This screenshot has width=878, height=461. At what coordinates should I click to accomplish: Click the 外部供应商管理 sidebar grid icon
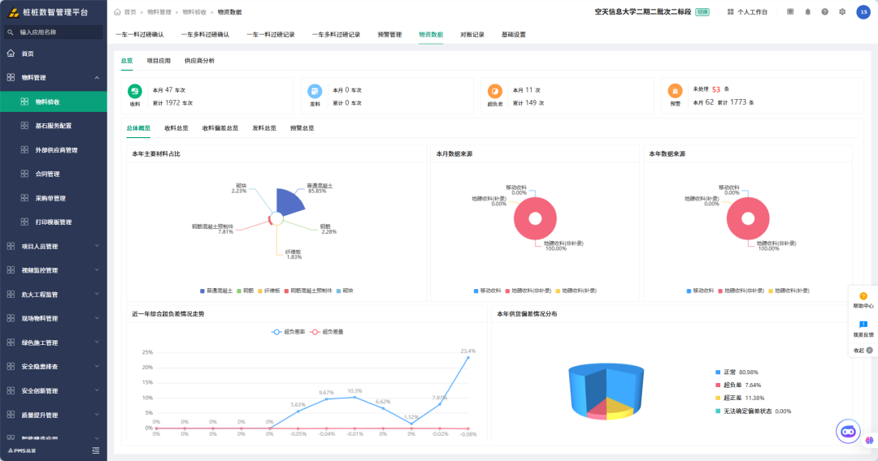pos(24,150)
